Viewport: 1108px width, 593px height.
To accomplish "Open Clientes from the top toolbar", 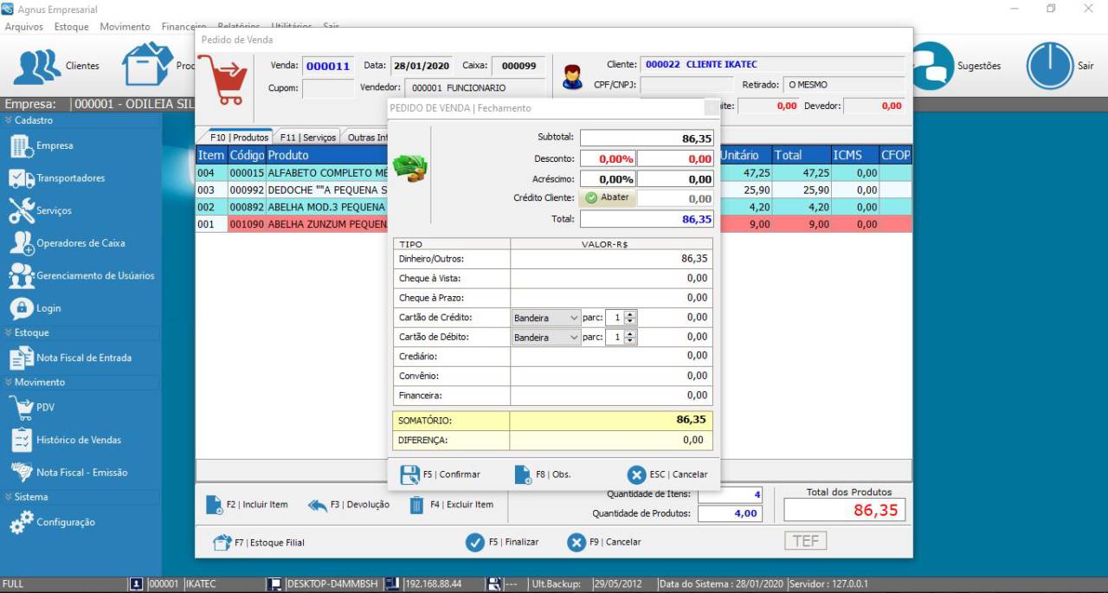I will click(x=37, y=66).
